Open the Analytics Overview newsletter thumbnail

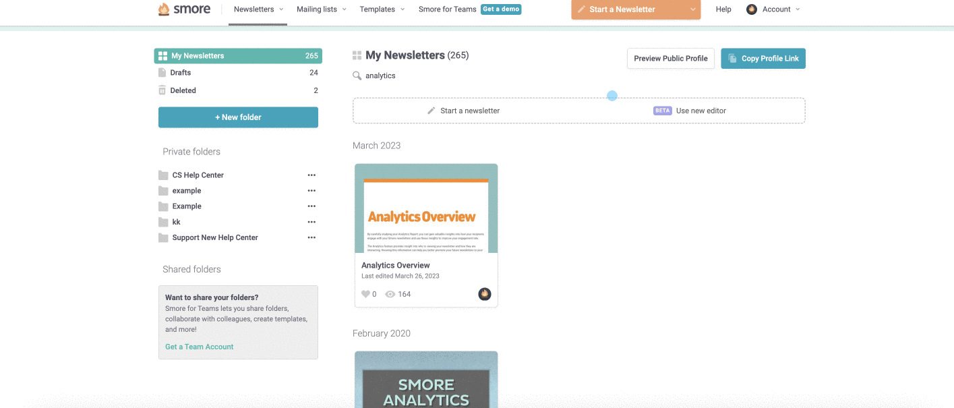tap(426, 209)
